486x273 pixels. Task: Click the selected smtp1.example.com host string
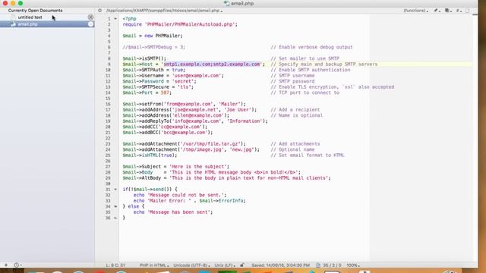(x=212, y=64)
